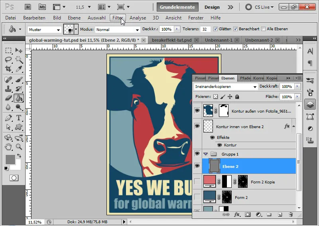This screenshot has width=319, height=226.
Task: Select the Pen tool
Action: [8, 118]
